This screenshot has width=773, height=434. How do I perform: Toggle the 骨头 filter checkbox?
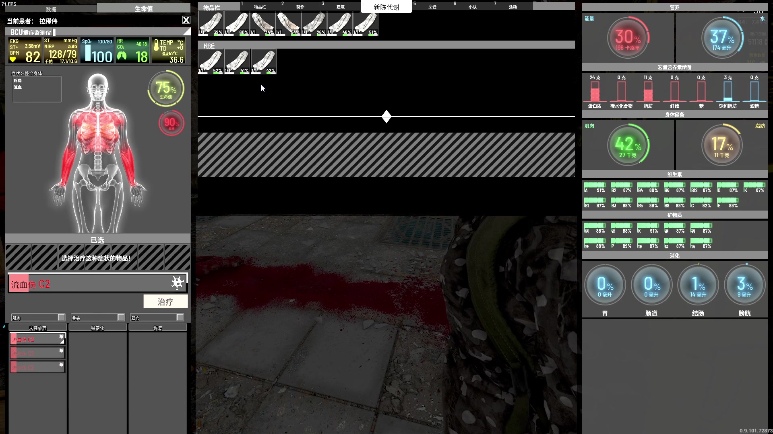pyautogui.click(x=121, y=317)
